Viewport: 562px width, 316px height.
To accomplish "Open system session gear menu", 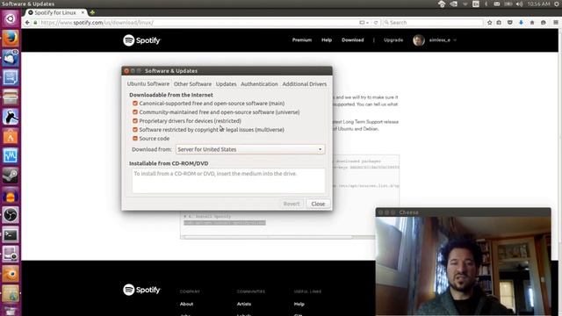I will 557,4.
